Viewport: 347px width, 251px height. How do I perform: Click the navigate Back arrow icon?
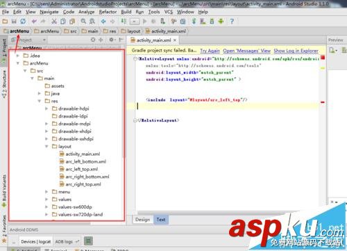[x=103, y=22]
